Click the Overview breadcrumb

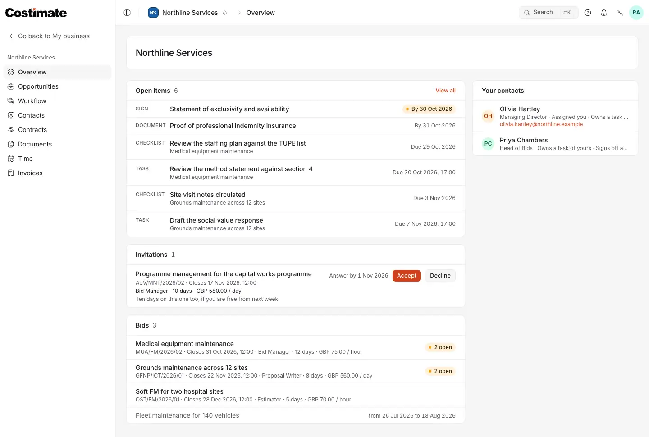pos(261,13)
